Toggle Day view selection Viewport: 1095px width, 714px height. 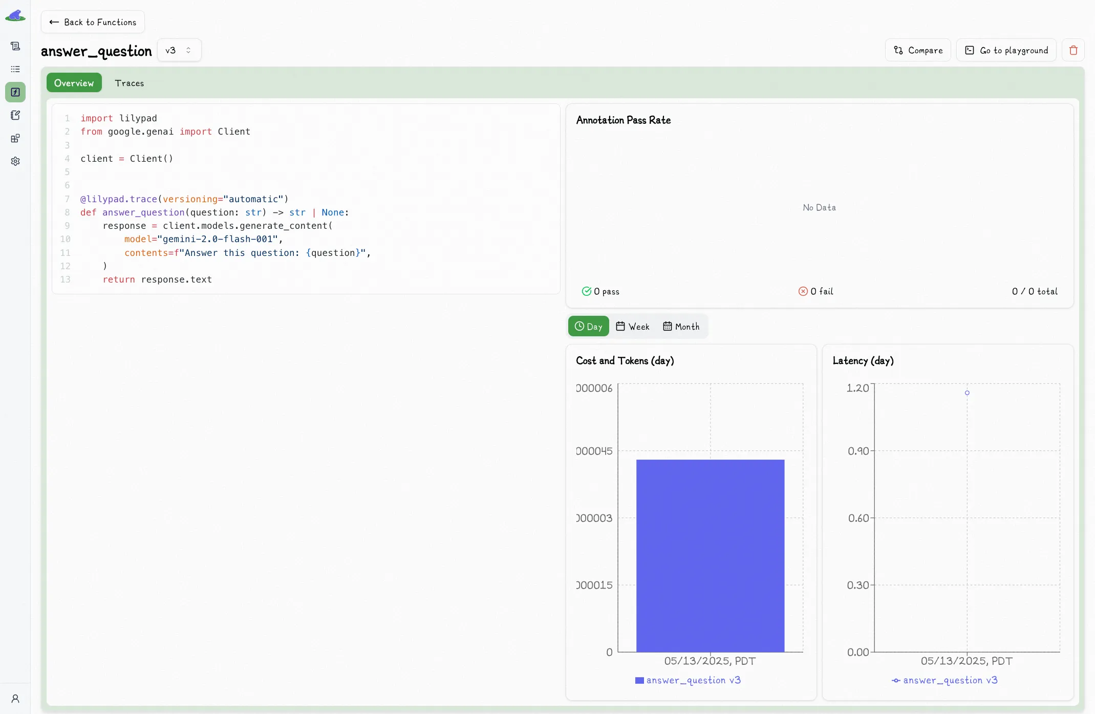(588, 326)
